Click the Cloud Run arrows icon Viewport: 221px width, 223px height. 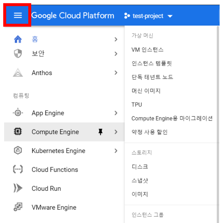pyautogui.click(x=18, y=188)
